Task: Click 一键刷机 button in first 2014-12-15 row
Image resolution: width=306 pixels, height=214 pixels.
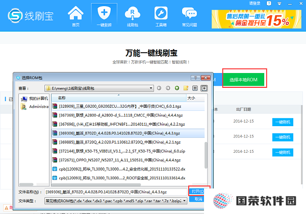Action: click(283, 122)
